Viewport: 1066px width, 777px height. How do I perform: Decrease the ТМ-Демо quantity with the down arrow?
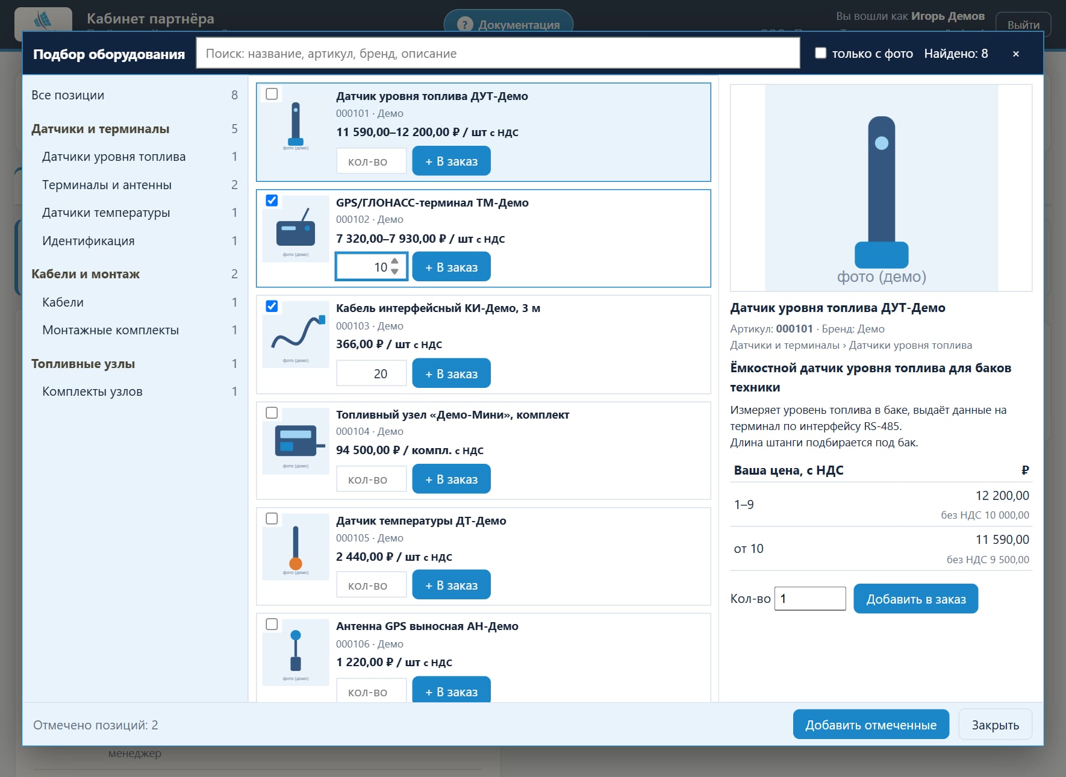click(x=394, y=272)
